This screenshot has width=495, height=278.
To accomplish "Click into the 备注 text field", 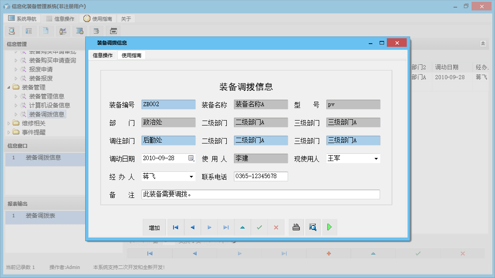I will pyautogui.click(x=261, y=194).
